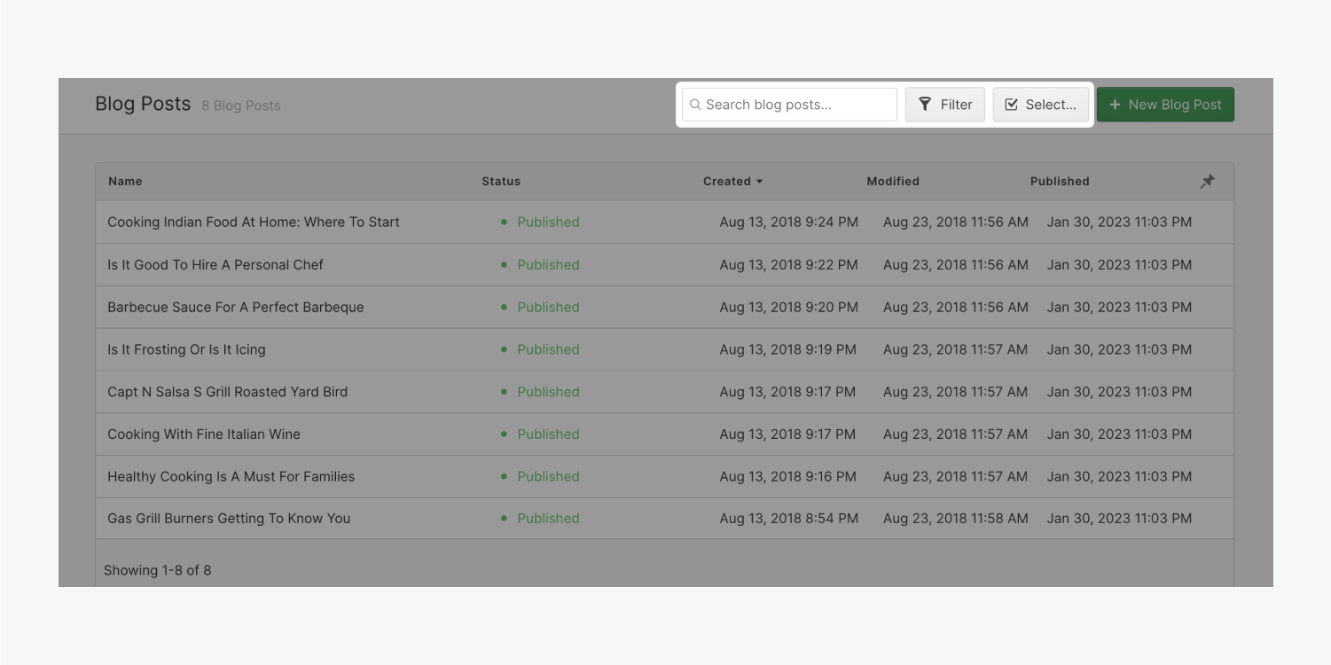Click the Status column header
Screen dimensions: 1331x665
coord(501,181)
